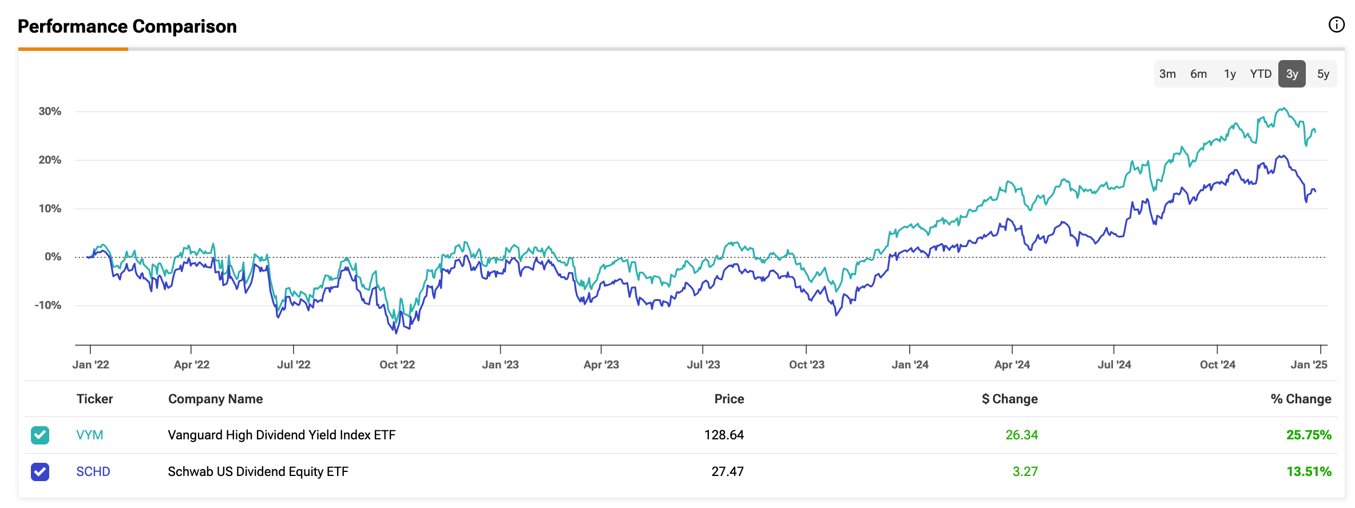Uncheck the VYM checkbox

point(40,435)
